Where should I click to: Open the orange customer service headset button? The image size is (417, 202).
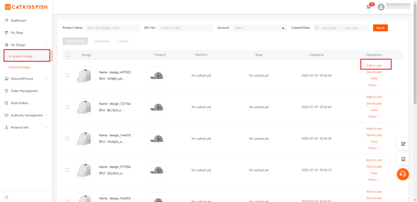pos(403,174)
